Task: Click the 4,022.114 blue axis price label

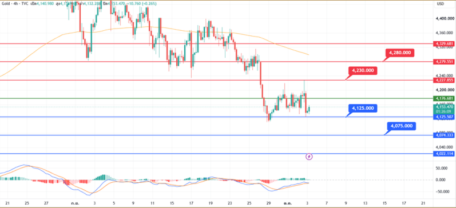Action: coord(444,154)
